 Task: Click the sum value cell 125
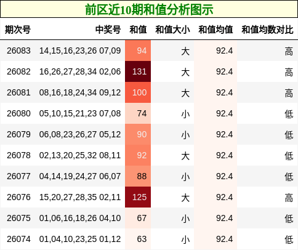pos(138,197)
